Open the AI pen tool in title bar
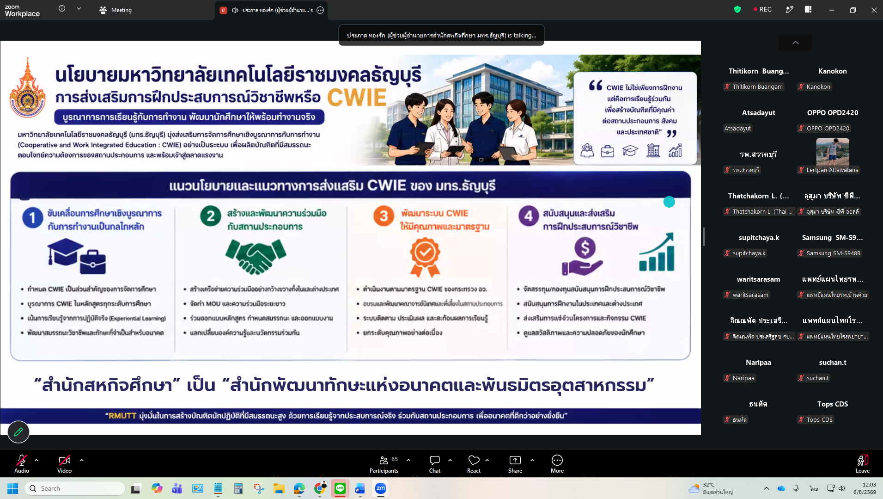The image size is (883, 499). 789,9
